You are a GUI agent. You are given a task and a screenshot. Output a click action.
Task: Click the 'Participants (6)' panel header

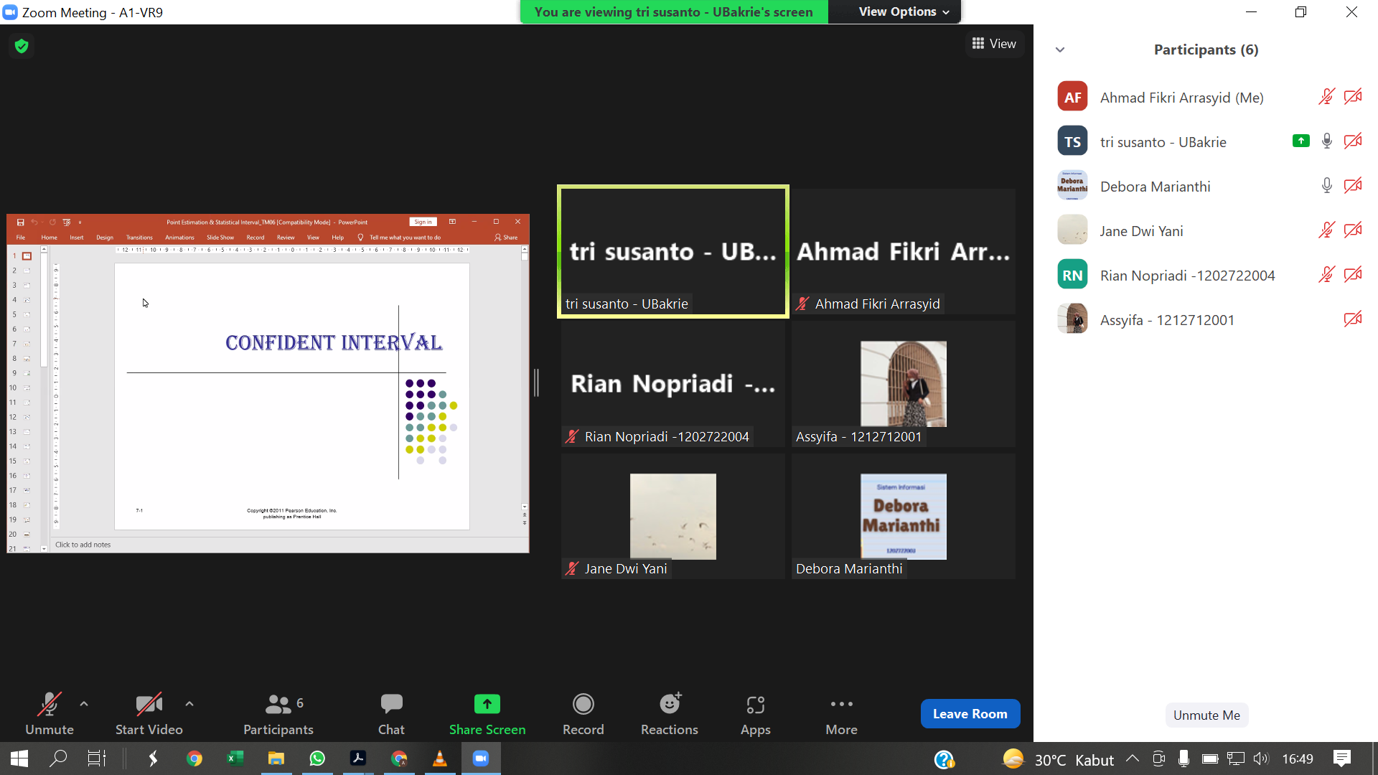pyautogui.click(x=1206, y=50)
